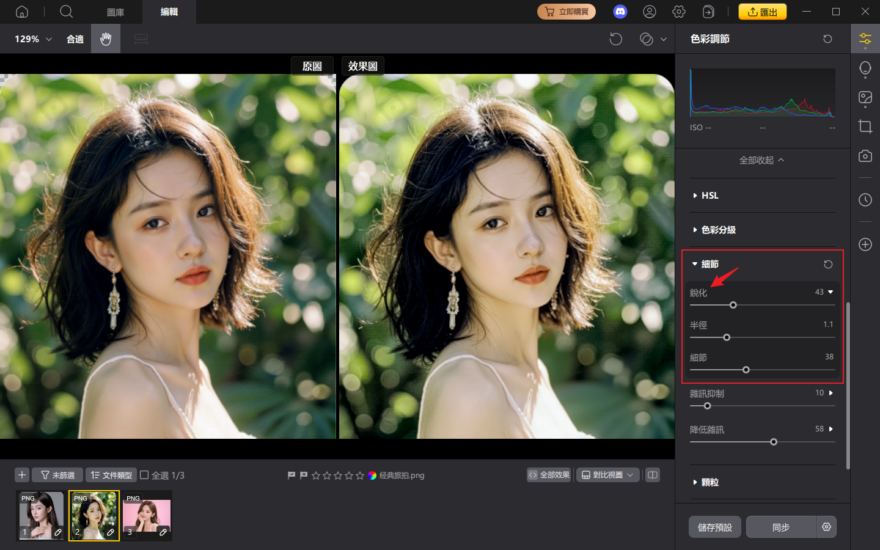
Task: Toggle the split comparison view icon
Action: pyautogui.click(x=652, y=475)
